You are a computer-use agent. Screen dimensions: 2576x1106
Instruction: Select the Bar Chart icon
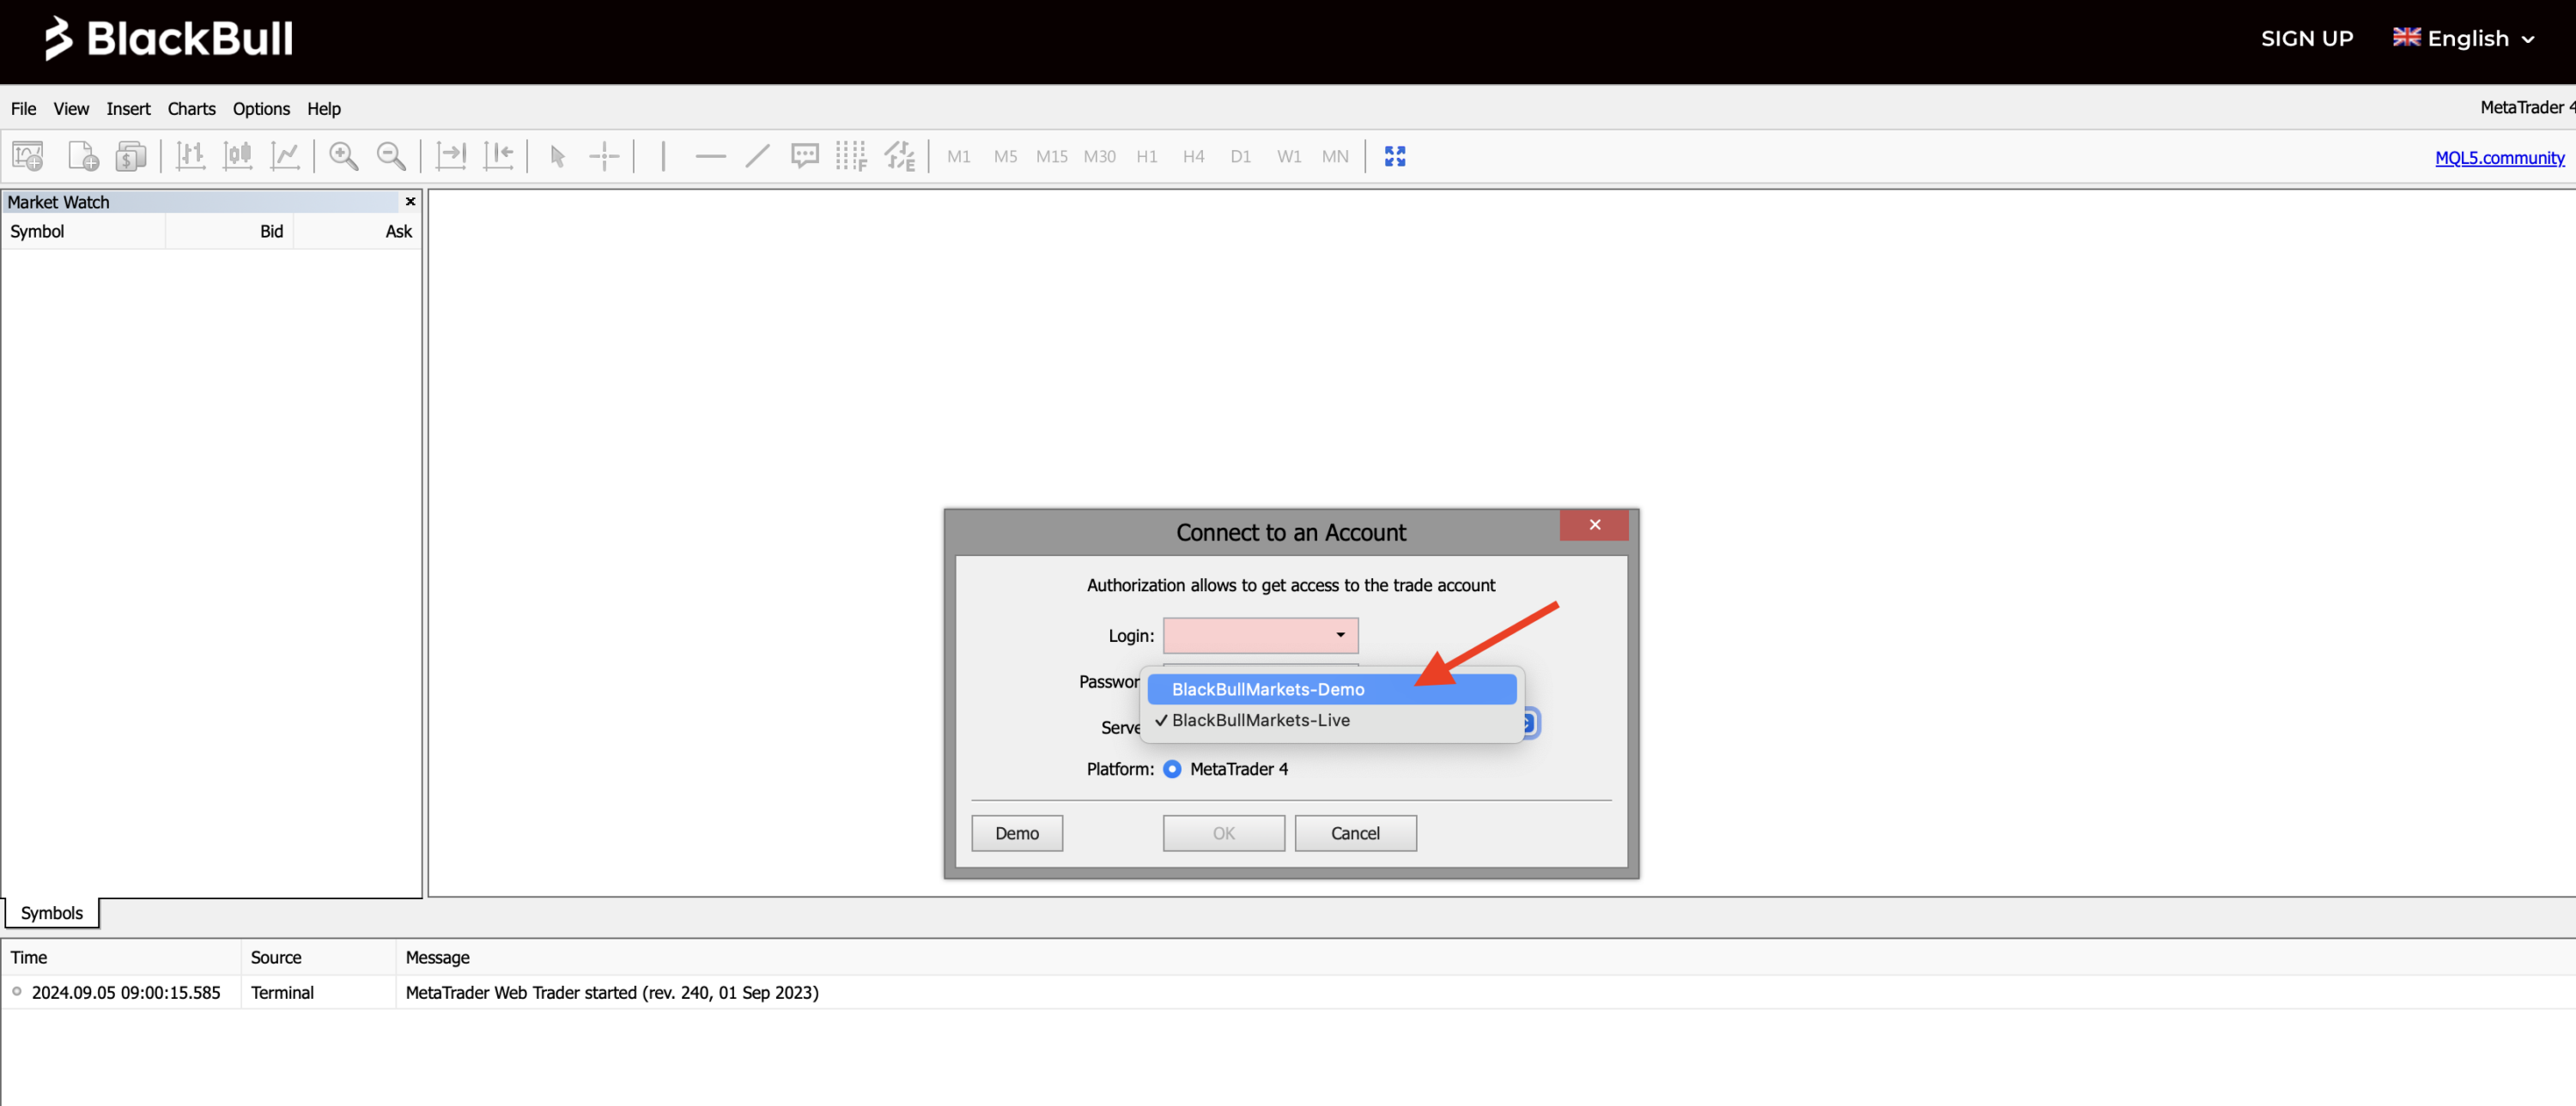point(190,156)
